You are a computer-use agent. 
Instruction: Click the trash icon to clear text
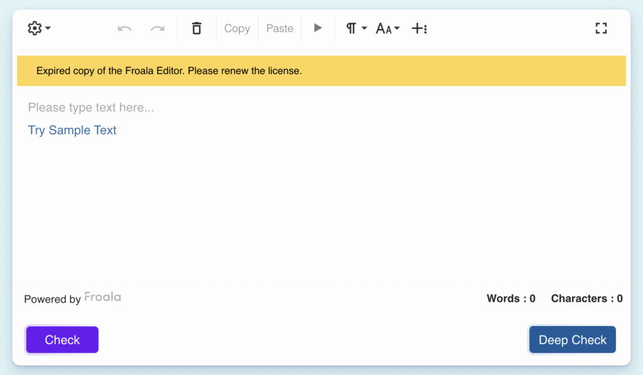197,28
